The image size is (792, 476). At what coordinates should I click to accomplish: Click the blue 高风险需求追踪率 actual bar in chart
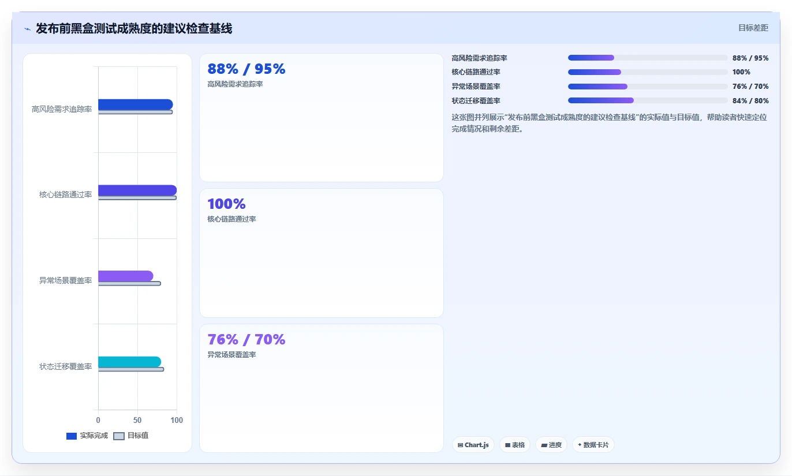[135, 104]
